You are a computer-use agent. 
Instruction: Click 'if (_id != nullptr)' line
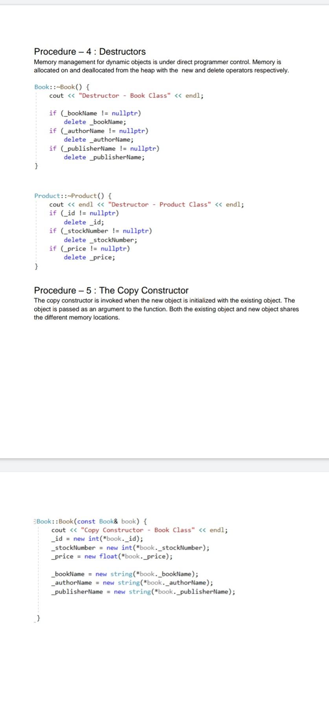tap(84, 213)
